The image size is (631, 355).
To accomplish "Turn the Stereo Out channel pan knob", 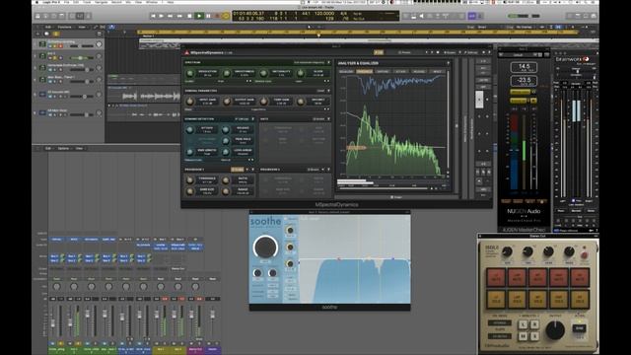I will coord(195,287).
